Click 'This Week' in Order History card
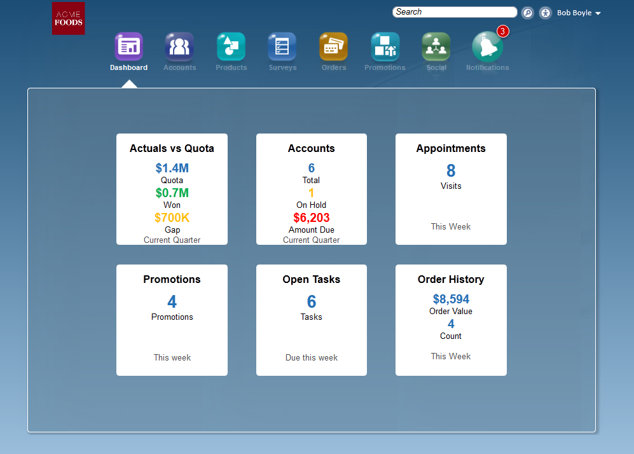Screen dimensions: 634x454 pos(451,357)
